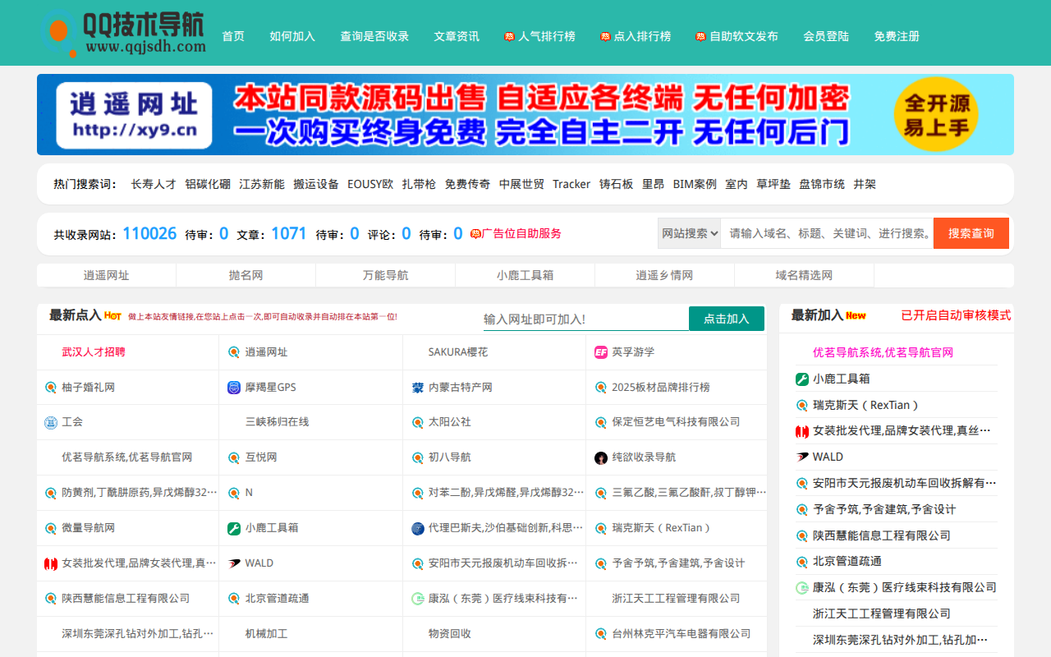Screen dimensions: 1051x657
Task: Focus the 输入网址即可加入 URL field
Action: pos(585,319)
